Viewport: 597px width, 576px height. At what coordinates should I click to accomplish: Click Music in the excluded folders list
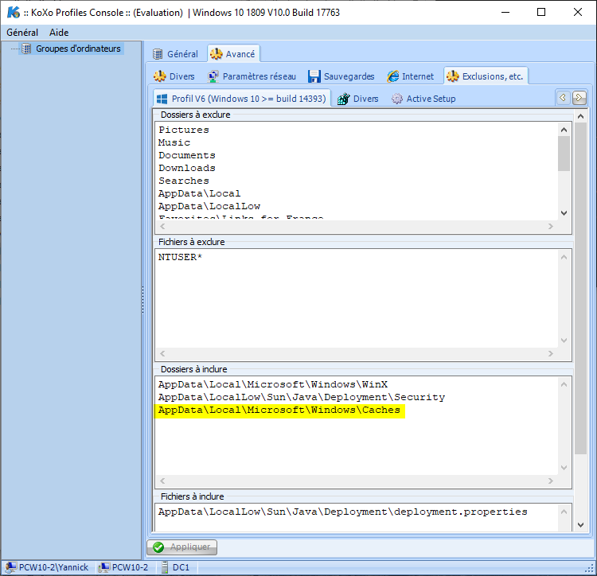coord(174,142)
